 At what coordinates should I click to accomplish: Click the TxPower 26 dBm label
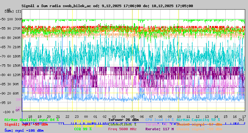click(123, 120)
